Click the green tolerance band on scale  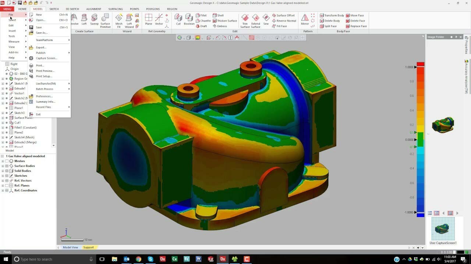(421, 140)
